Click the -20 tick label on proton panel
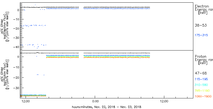The width and height of the screenshot is (213, 109). [17, 77]
